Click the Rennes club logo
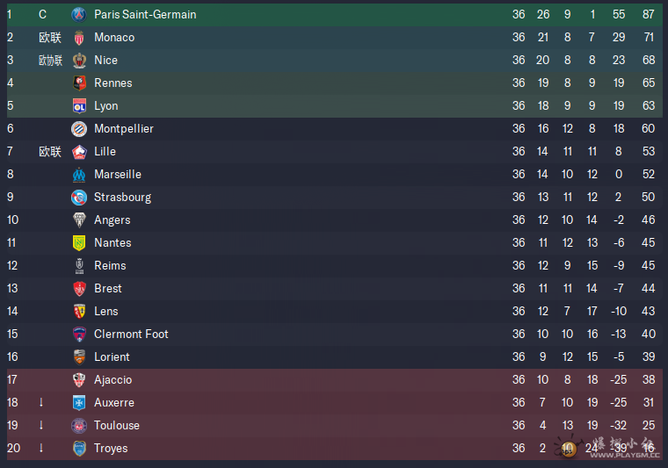 [79, 83]
